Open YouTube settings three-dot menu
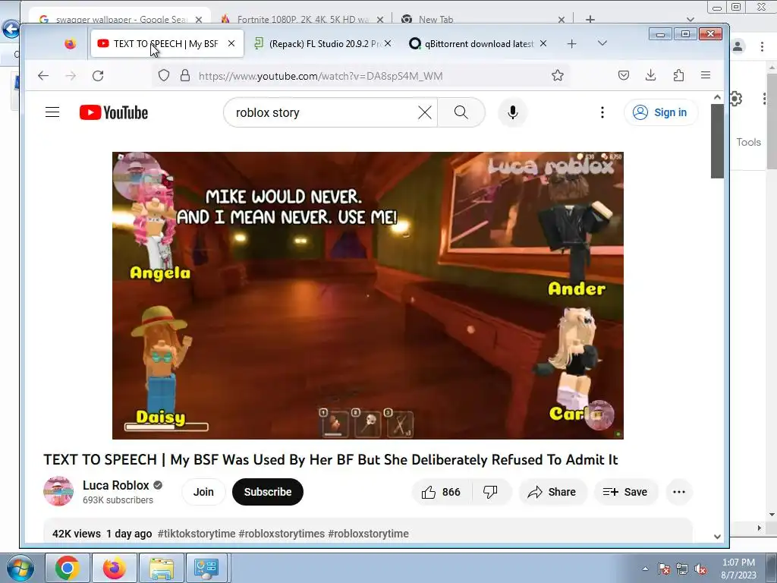This screenshot has width=777, height=583. (x=602, y=112)
